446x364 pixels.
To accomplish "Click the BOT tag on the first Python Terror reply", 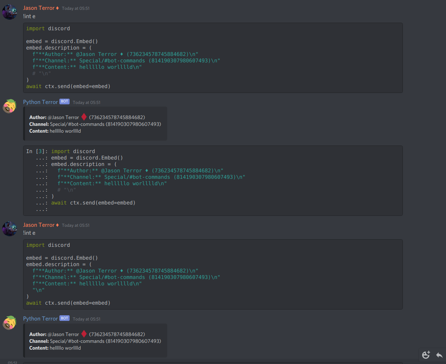I will click(65, 101).
